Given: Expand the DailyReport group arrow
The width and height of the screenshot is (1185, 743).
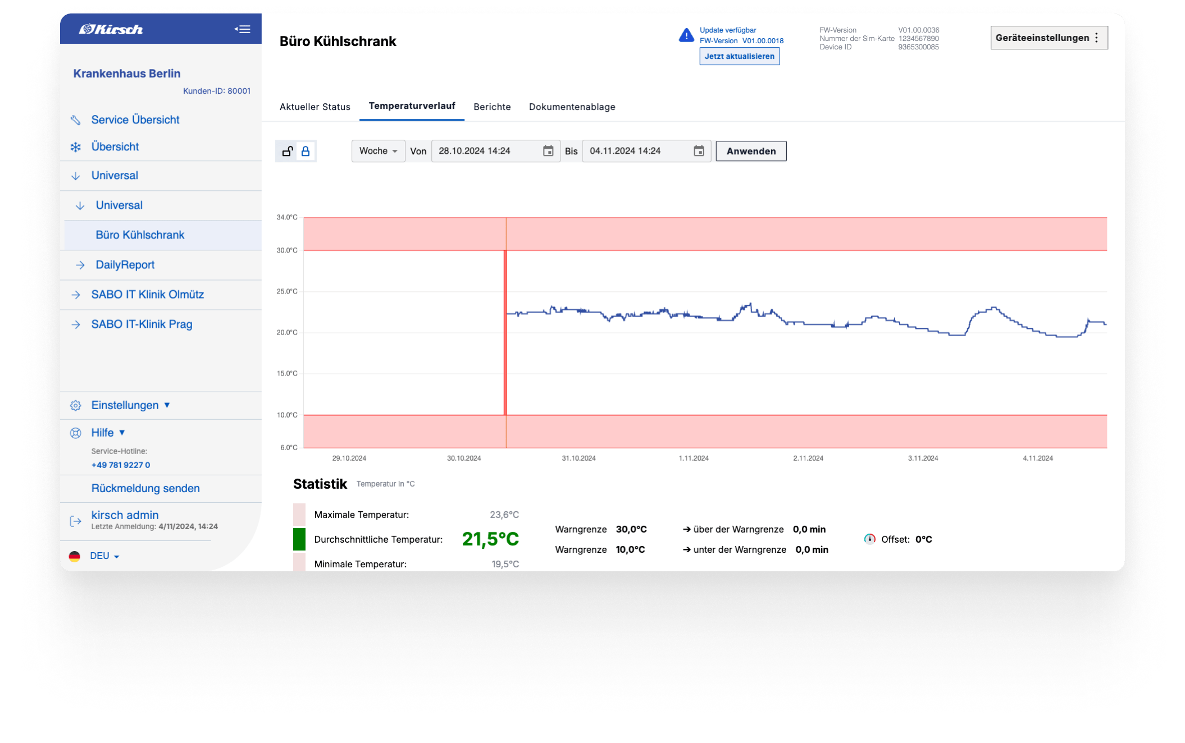Looking at the screenshot, I should (80, 265).
